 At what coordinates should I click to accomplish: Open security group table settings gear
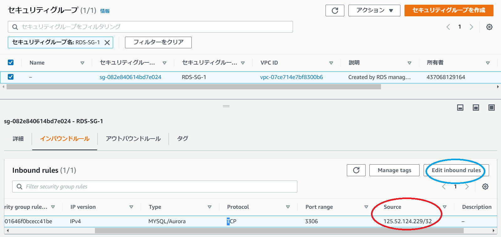tap(489, 27)
